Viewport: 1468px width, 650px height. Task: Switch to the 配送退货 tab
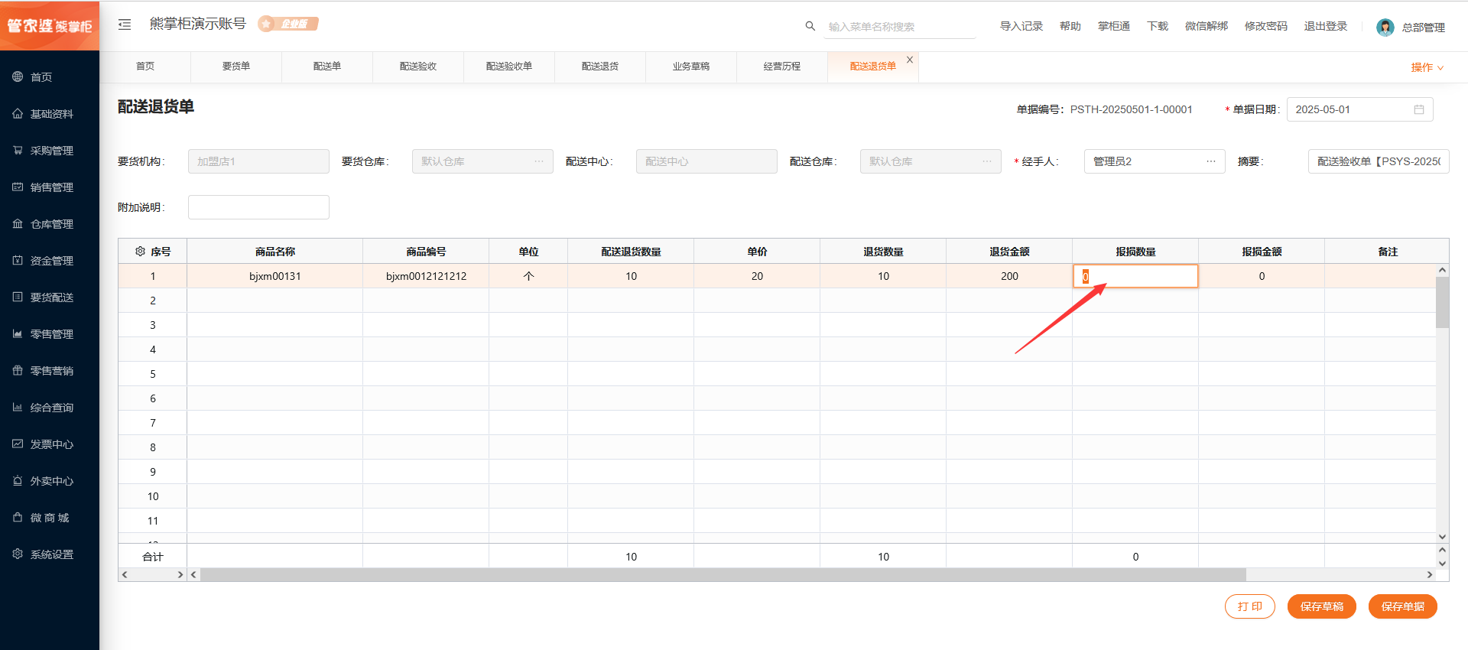600,67
